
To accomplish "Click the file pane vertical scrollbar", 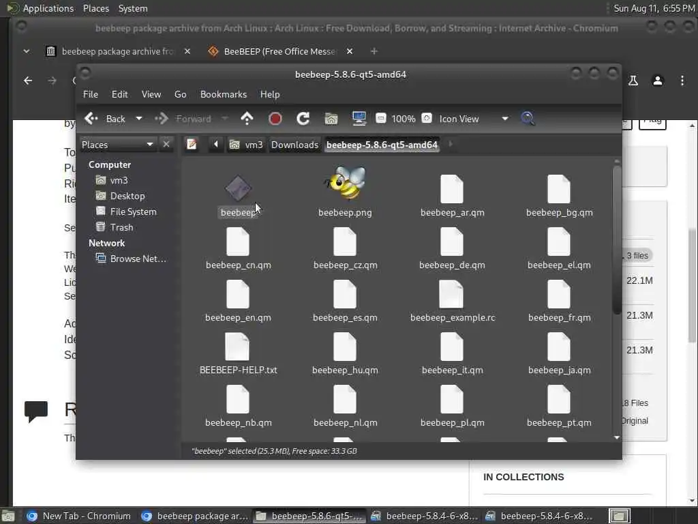I will pyautogui.click(x=616, y=239).
